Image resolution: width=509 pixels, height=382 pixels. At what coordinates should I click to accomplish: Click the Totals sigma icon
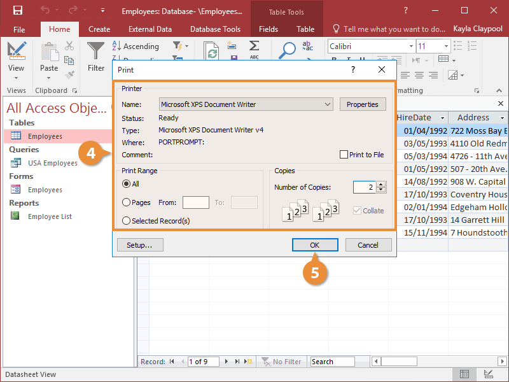pos(254,46)
